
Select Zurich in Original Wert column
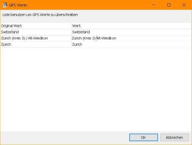[x=36, y=44]
